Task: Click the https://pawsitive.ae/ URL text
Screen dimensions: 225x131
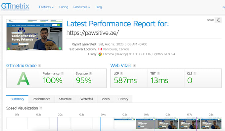Action: click(x=93, y=33)
